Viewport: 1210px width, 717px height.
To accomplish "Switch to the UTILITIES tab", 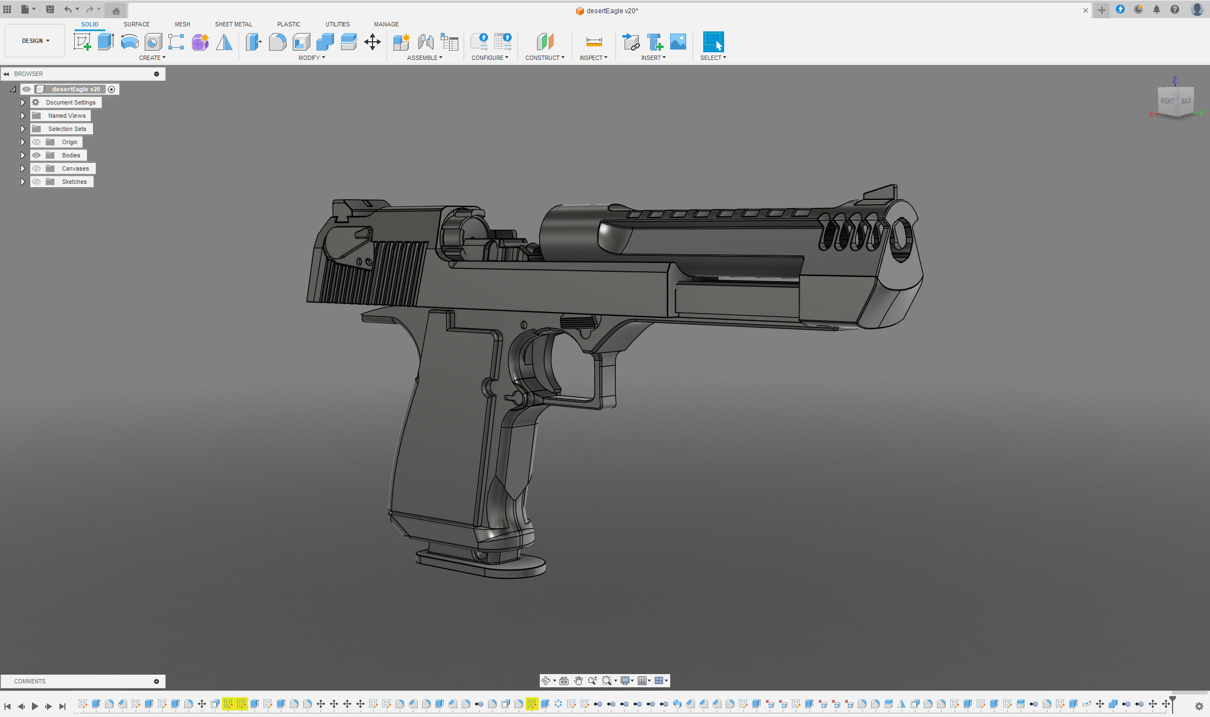I will (x=337, y=24).
